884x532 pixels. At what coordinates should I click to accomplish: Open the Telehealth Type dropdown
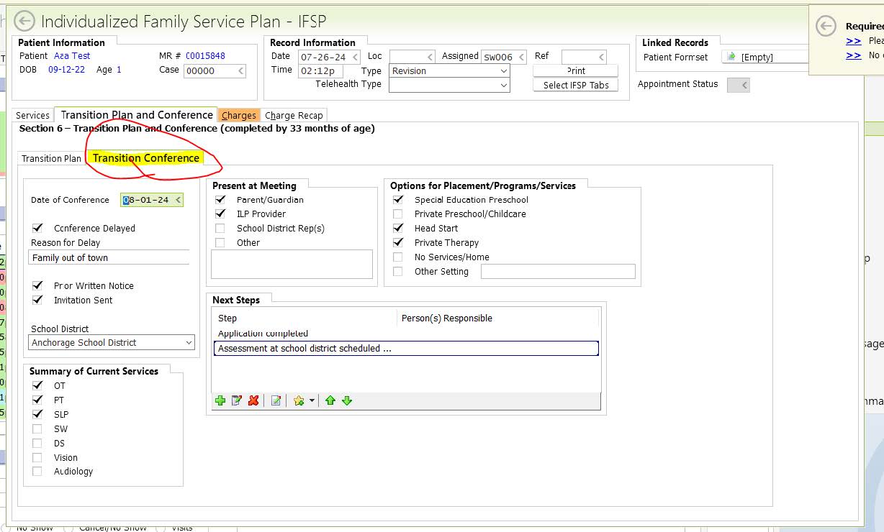pos(503,85)
